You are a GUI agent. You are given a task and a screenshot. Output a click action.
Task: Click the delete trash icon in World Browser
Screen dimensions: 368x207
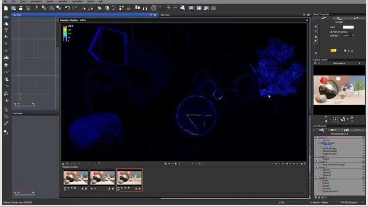coord(319,197)
